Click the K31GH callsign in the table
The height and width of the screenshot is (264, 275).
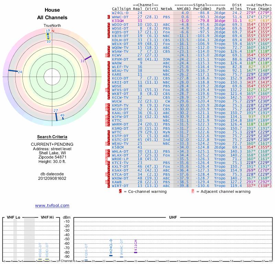[118, 21]
